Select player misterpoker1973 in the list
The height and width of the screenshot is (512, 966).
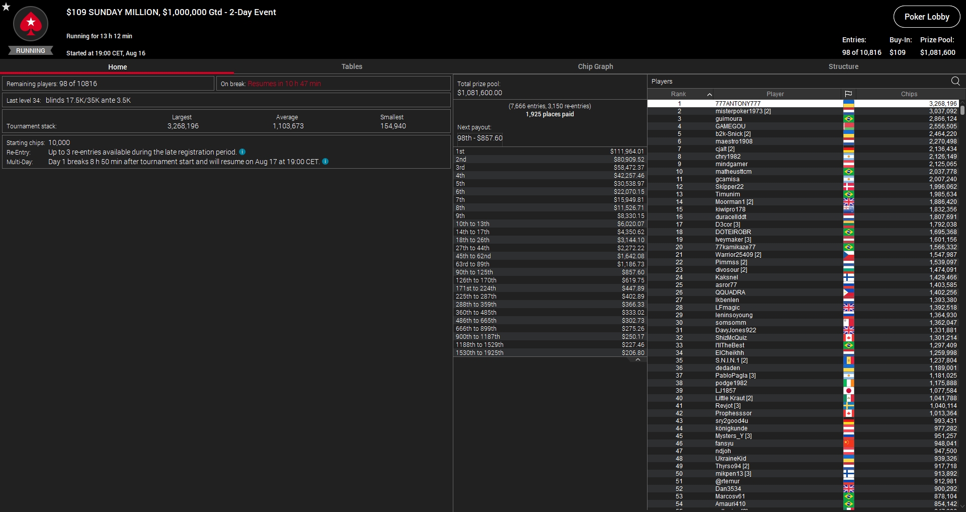point(803,111)
